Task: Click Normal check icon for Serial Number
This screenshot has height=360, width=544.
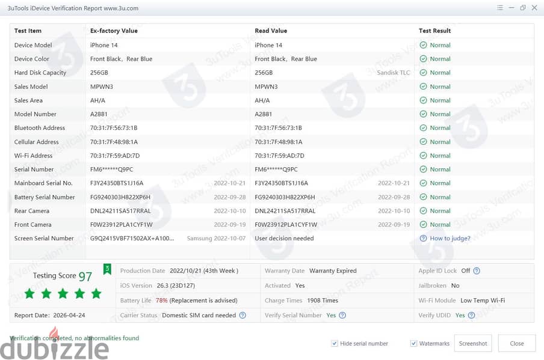Action: click(x=423, y=169)
